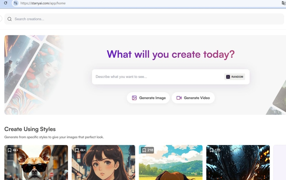Reload the page with browser refresh icon

[x=6, y=3]
